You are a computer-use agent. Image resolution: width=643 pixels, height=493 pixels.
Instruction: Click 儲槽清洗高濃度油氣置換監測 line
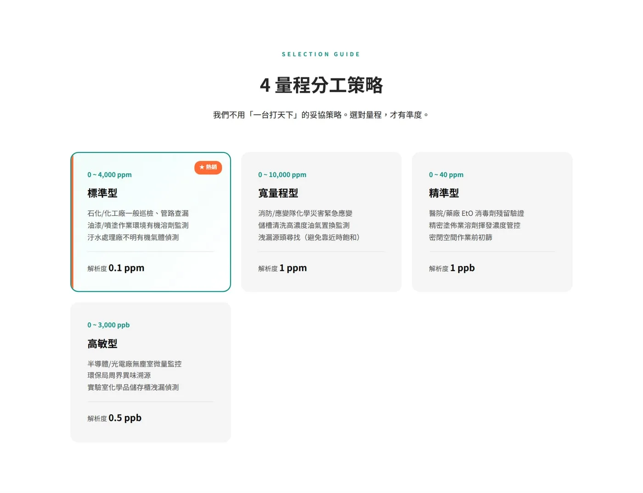click(x=304, y=225)
